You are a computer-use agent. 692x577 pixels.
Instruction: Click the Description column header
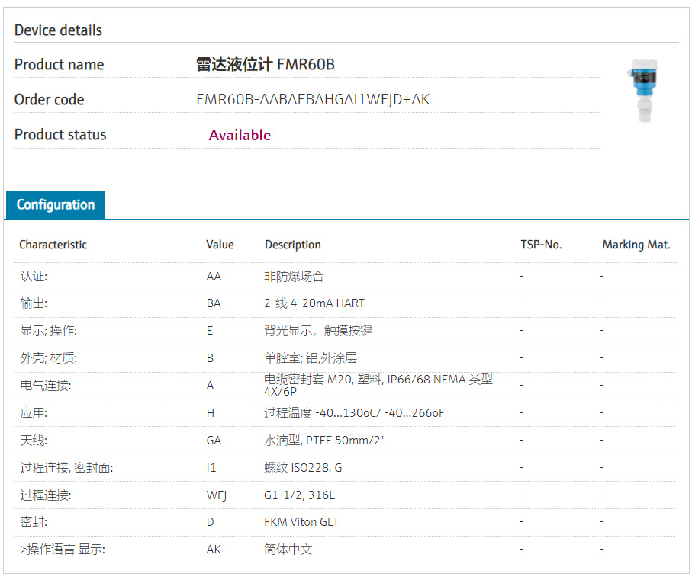[293, 245]
